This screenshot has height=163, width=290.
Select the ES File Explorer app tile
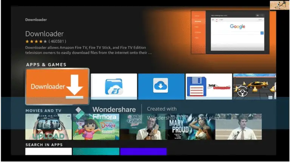pyautogui.click(x=114, y=86)
